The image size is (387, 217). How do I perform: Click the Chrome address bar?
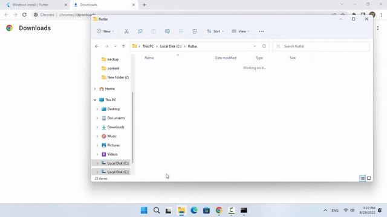click(185, 14)
